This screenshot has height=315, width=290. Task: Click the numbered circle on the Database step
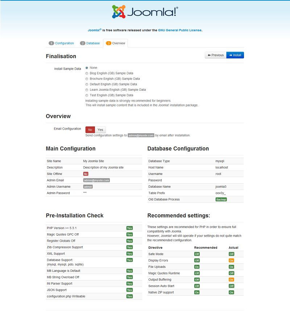[x=84, y=43]
